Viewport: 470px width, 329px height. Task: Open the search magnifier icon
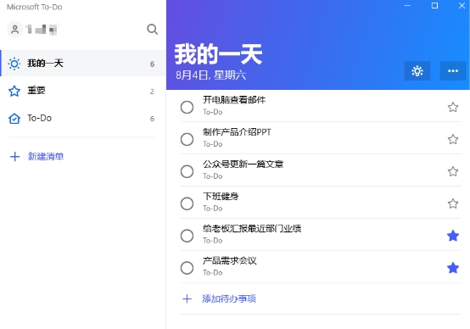[x=152, y=30]
